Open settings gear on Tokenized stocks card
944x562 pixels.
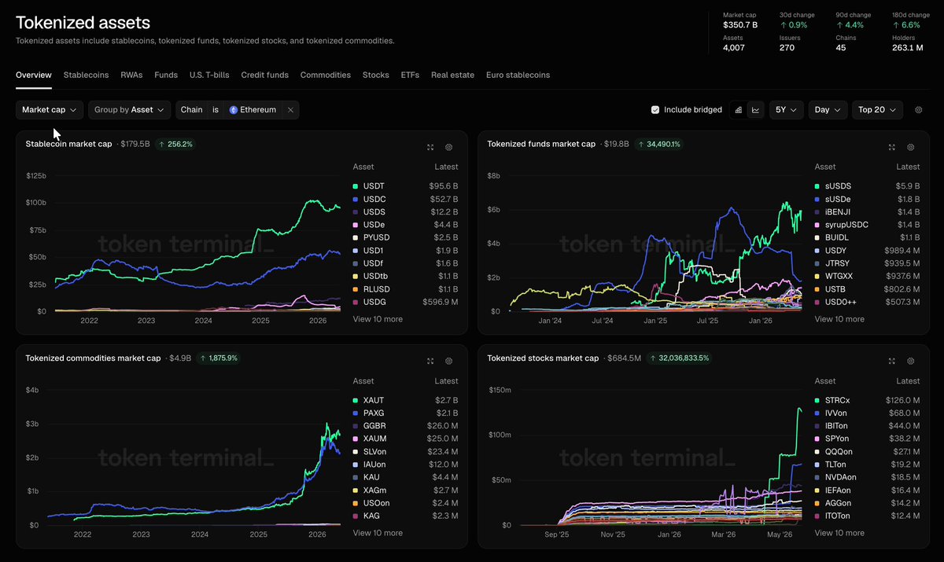911,361
